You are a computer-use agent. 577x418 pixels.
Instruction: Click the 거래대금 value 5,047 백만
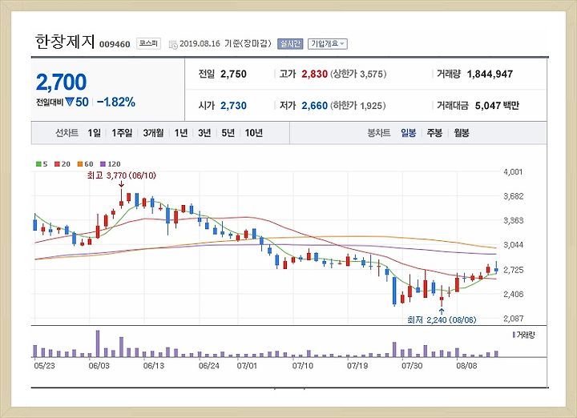point(497,106)
